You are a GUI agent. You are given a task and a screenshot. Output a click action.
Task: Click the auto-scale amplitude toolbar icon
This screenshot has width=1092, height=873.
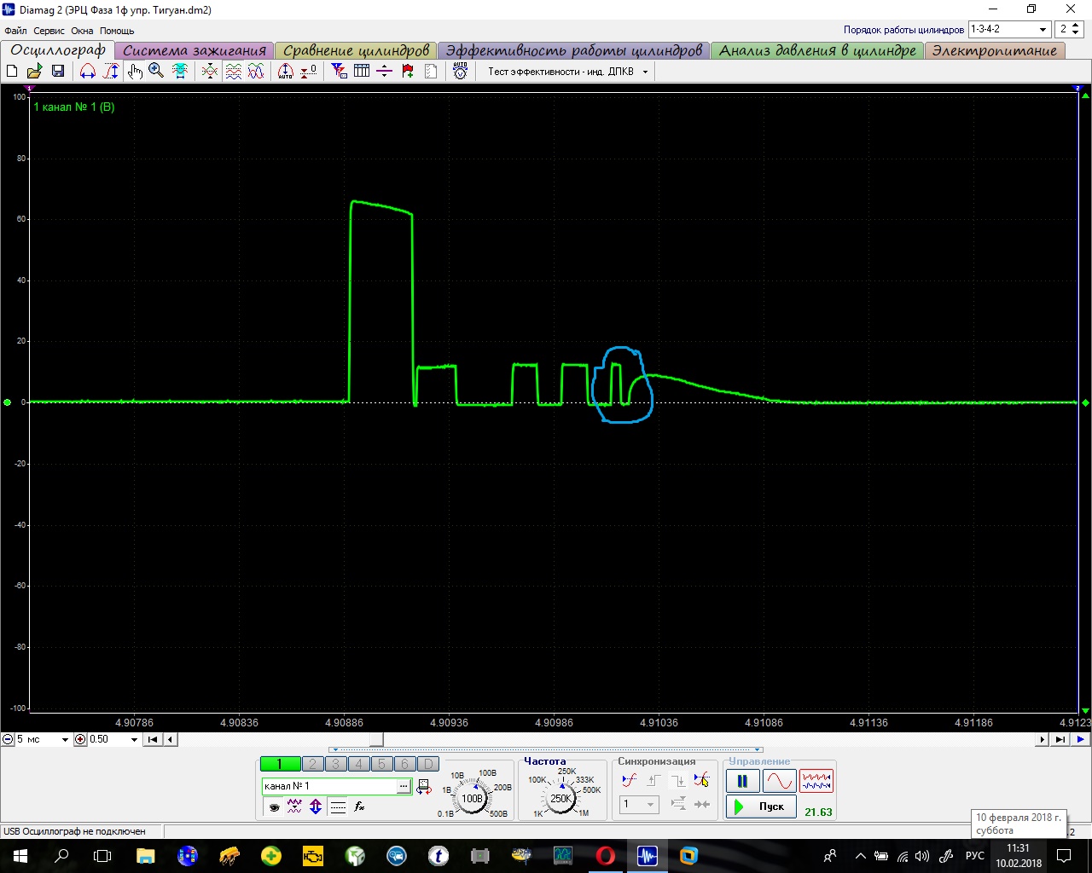[x=286, y=72]
